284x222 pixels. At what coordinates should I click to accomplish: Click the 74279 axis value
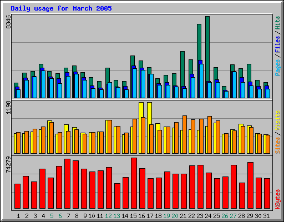coord(8,165)
